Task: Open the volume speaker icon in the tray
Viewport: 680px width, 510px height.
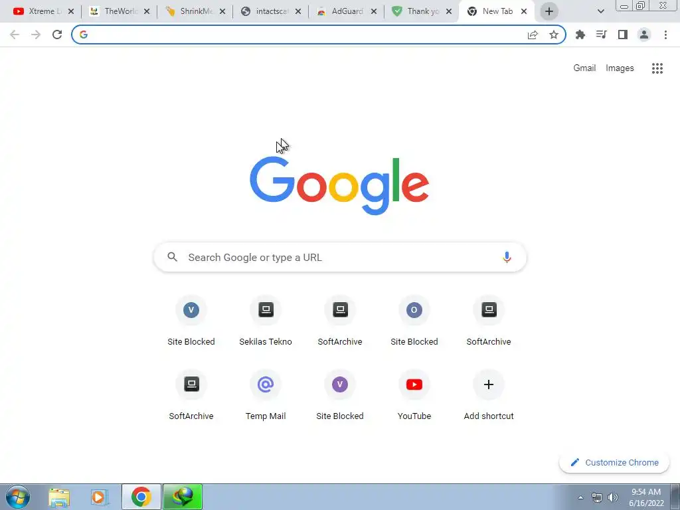Action: 613,497
